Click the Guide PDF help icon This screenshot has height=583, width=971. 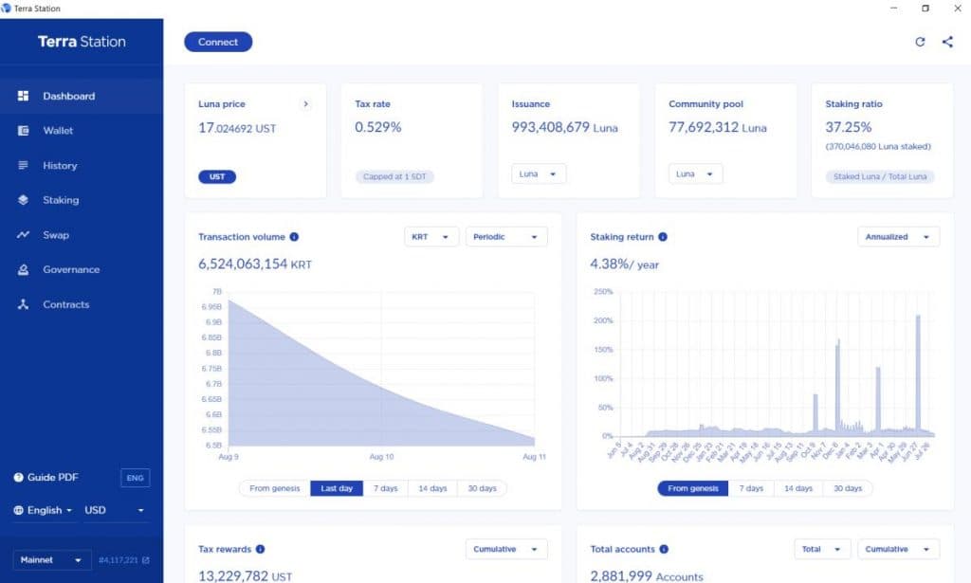19,477
